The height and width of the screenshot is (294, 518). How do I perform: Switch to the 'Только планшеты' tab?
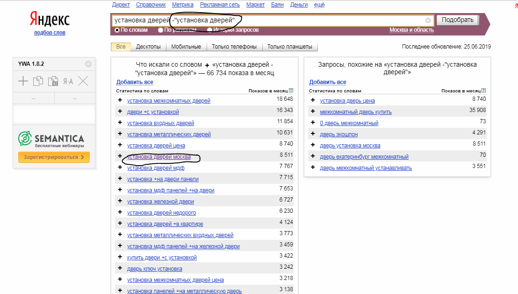(290, 47)
